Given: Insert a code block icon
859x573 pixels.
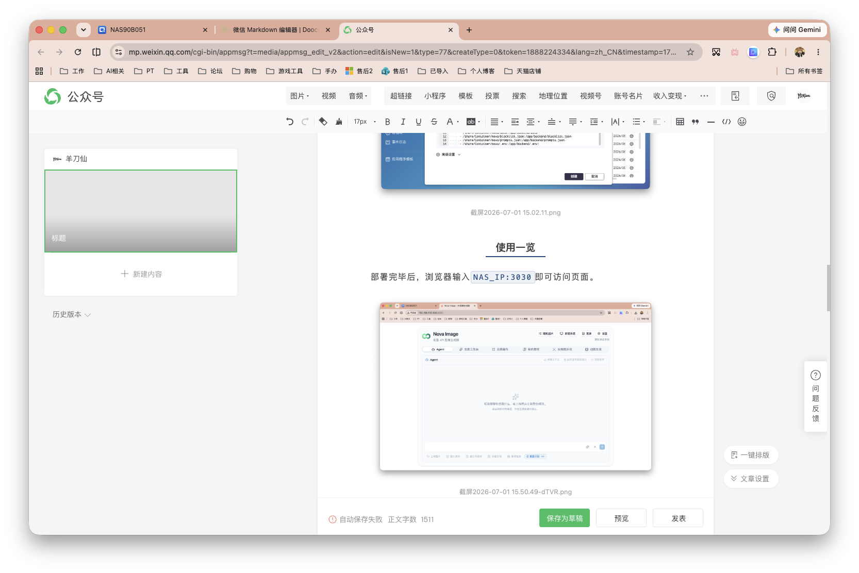Looking at the screenshot, I should pos(726,122).
